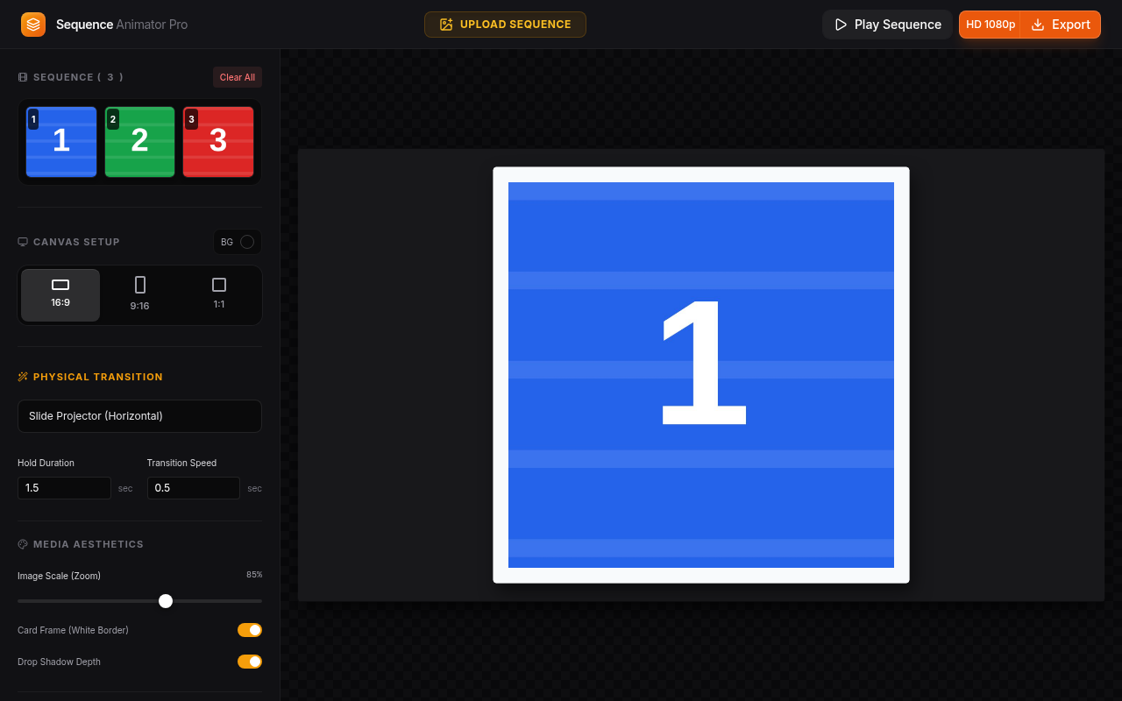Click the monitor icon beside Canvas Setup
Viewport: 1122px width, 701px height.
(x=23, y=242)
